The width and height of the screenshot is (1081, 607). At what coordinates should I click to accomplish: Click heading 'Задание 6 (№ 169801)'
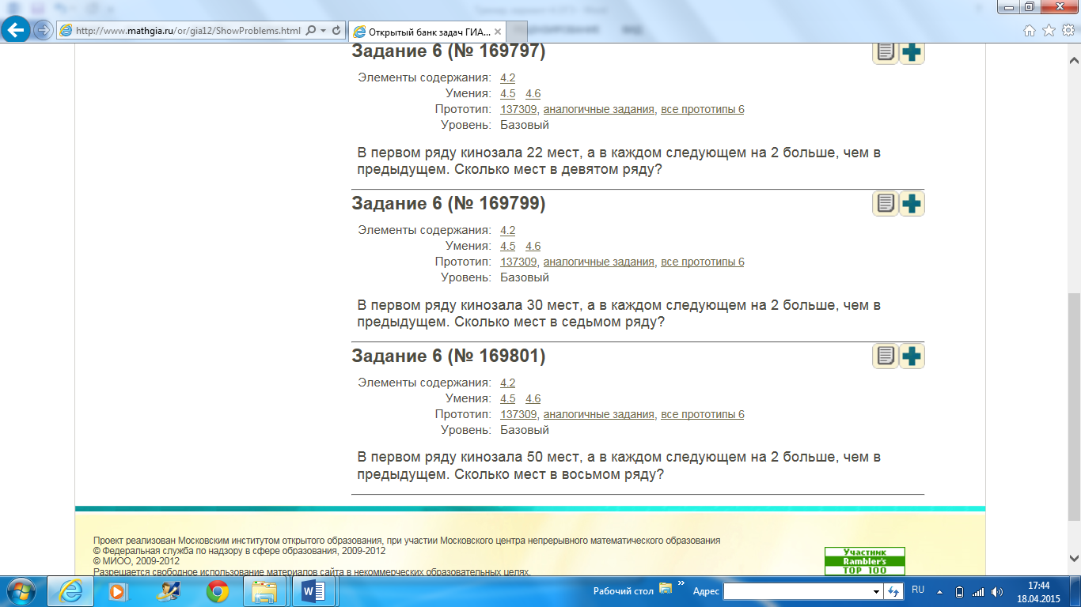point(449,356)
